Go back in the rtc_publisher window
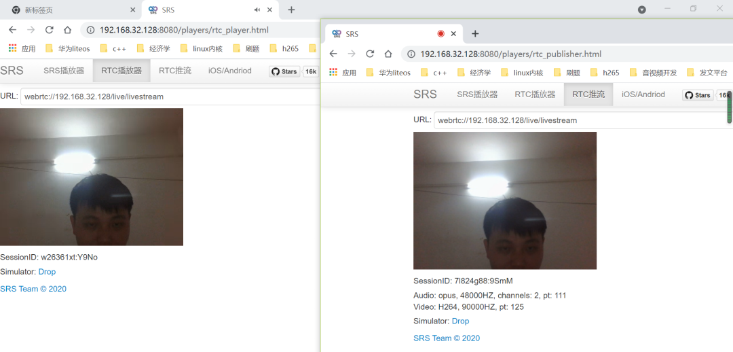 (333, 54)
